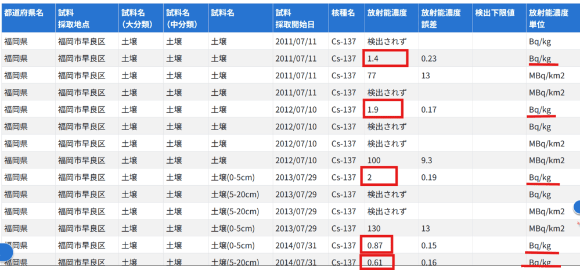The width and height of the screenshot is (580, 270).
Task: Select the highlighted 1.4 concentration cell
Action: (x=386, y=58)
